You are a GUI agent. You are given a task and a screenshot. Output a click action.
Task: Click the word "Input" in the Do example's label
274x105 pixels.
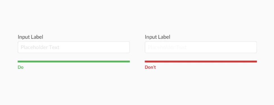pyautogui.click(x=24, y=37)
